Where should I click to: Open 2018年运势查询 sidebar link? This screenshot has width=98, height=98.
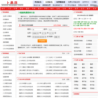(8, 45)
